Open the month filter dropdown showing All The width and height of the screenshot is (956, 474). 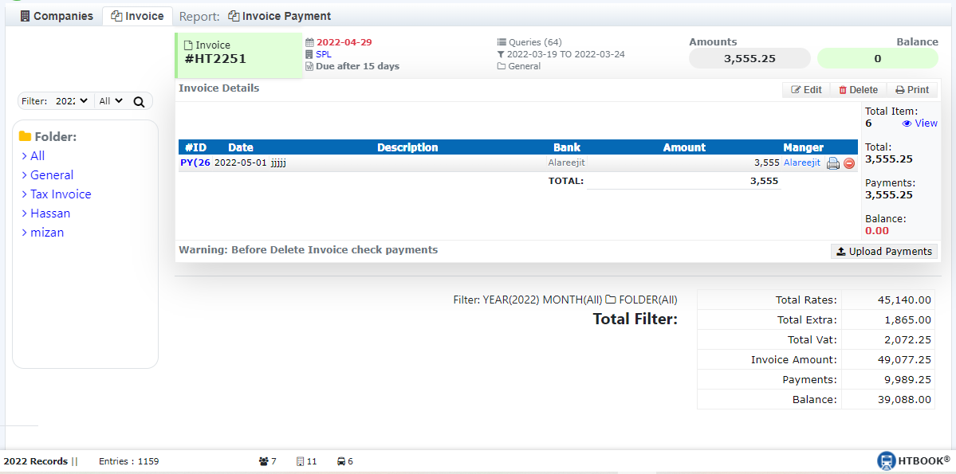110,101
